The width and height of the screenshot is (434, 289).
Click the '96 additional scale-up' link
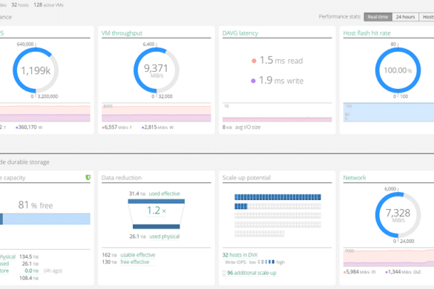coord(251,273)
